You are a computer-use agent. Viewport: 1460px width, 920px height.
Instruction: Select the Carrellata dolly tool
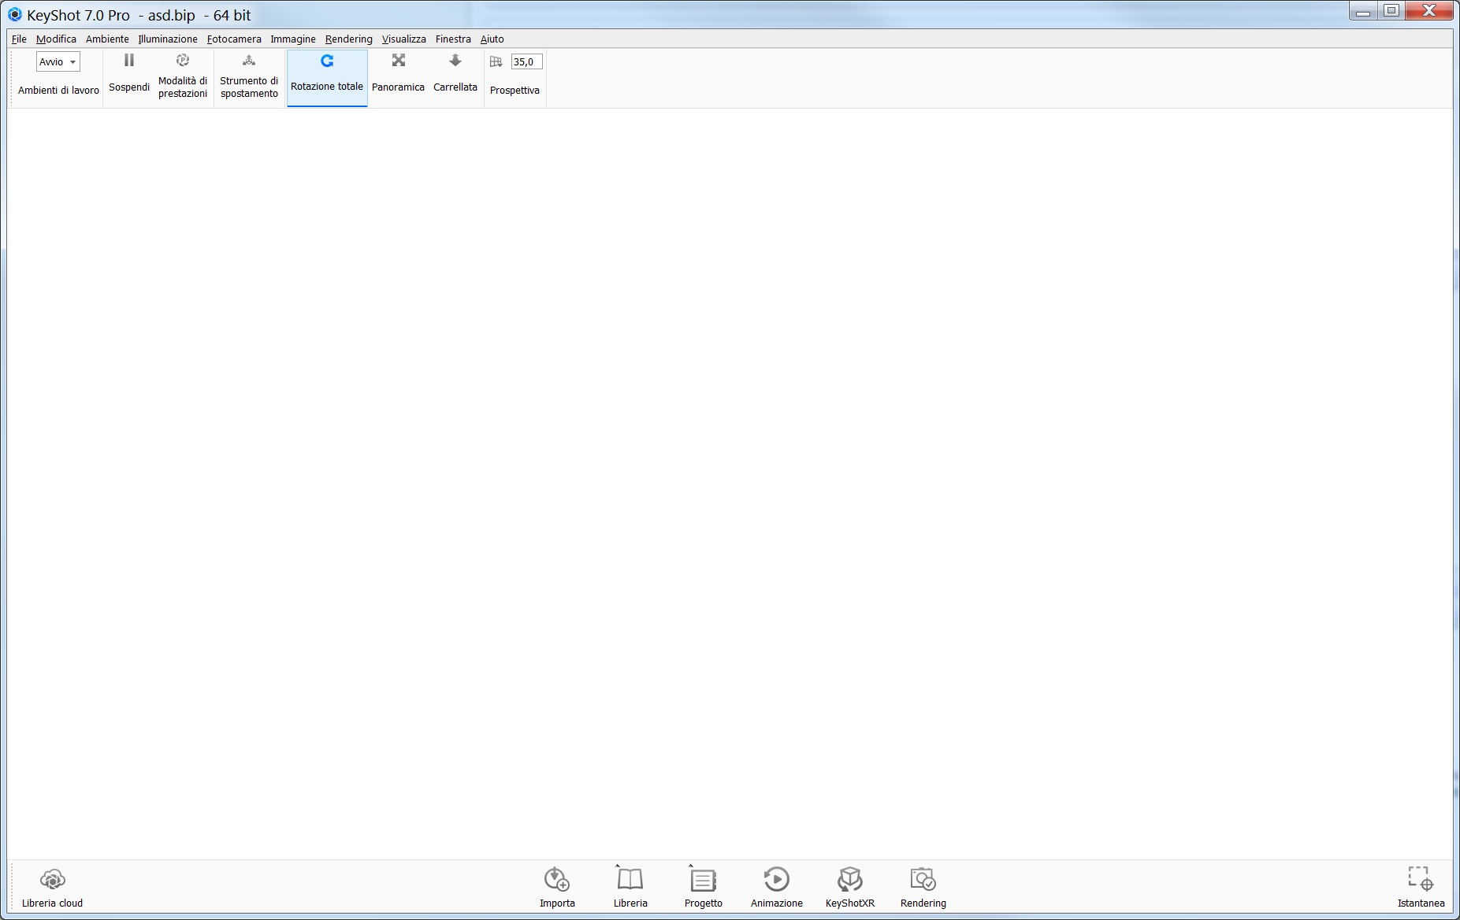coord(455,73)
